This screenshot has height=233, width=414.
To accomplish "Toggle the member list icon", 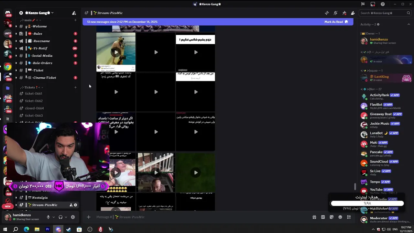I will coord(353,13).
